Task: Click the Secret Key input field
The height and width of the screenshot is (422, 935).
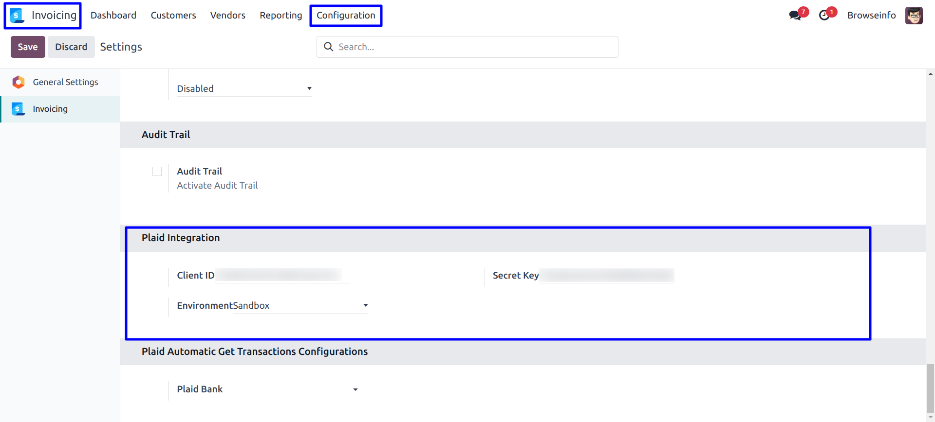Action: (x=606, y=276)
